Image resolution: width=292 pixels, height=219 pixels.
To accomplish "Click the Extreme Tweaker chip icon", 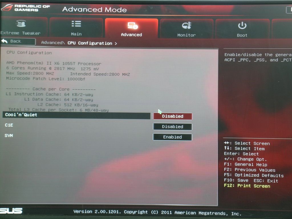I will [21, 23].
